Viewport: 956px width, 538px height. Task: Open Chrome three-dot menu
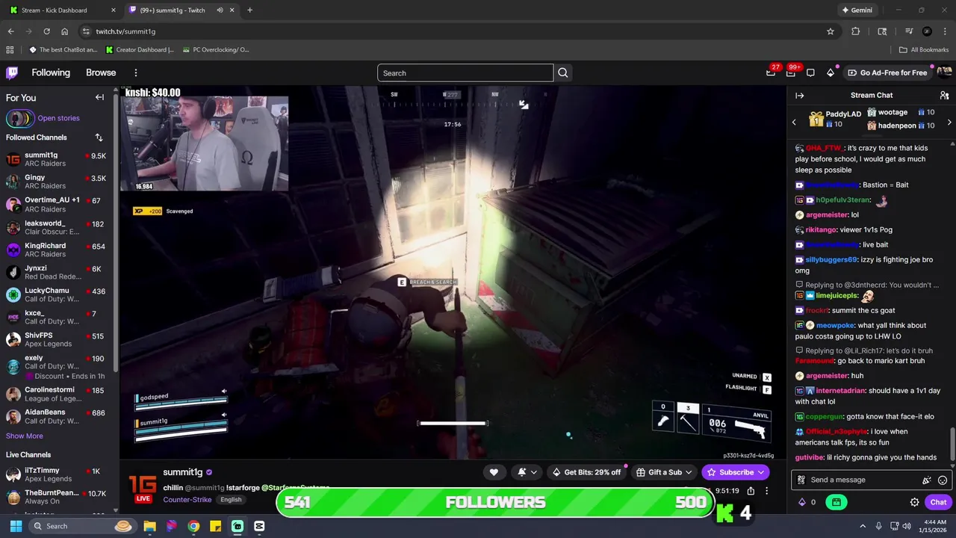tap(945, 31)
